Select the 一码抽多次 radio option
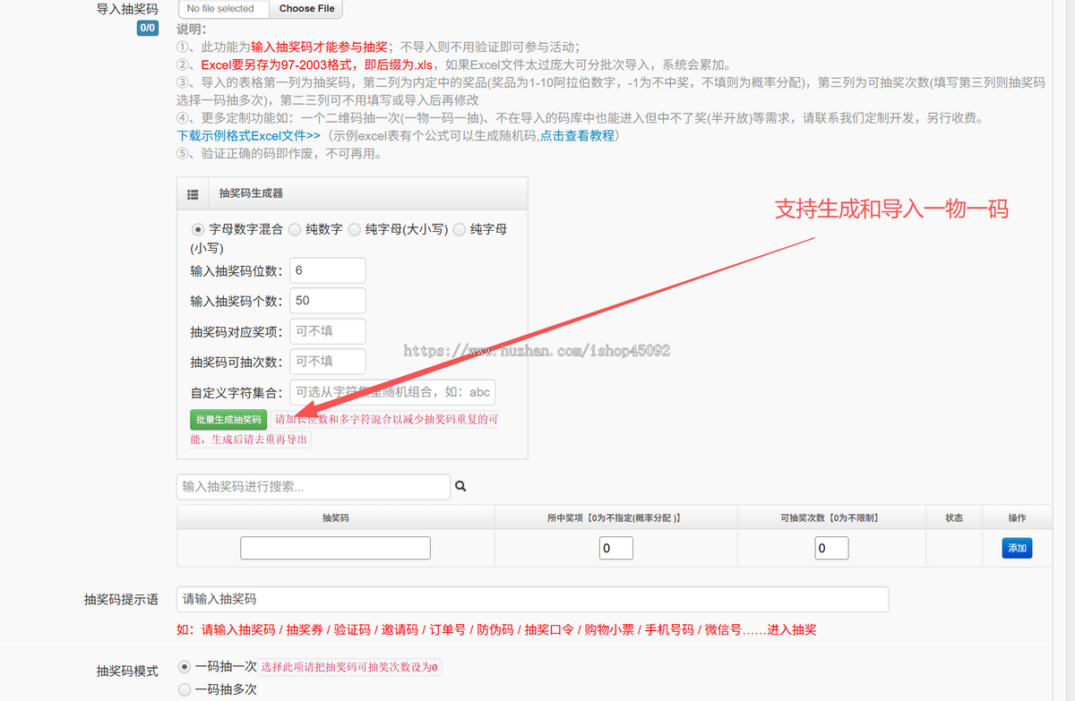 (185, 689)
